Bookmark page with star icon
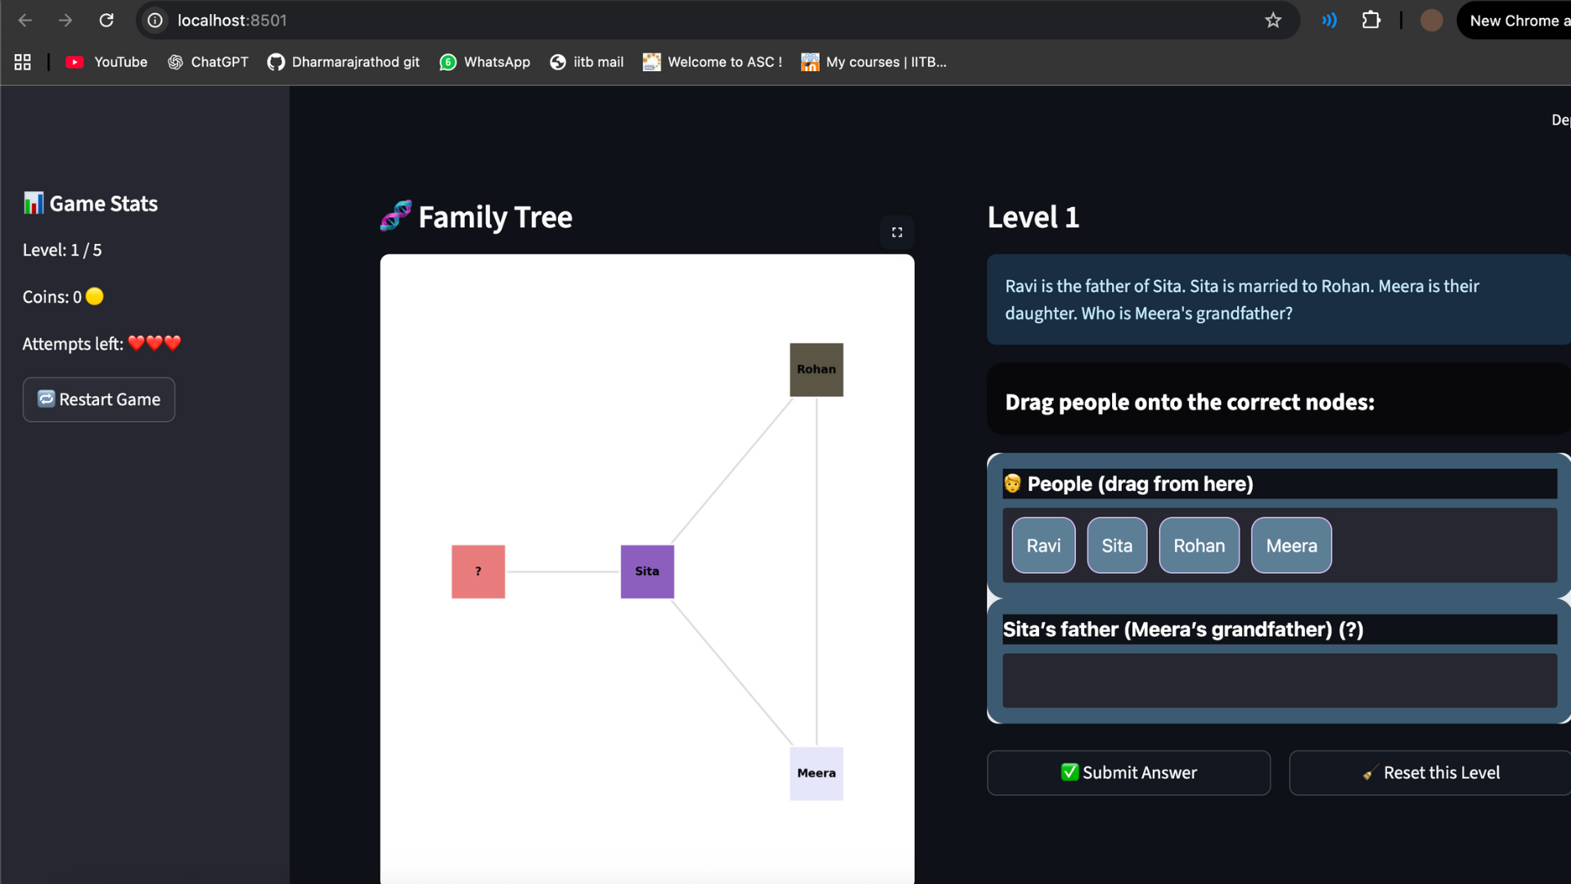 tap(1272, 20)
